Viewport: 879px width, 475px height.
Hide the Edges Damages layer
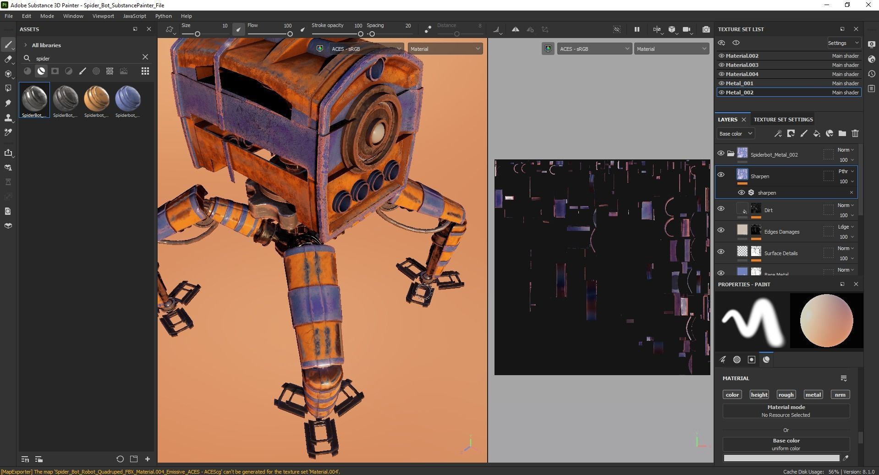click(721, 230)
